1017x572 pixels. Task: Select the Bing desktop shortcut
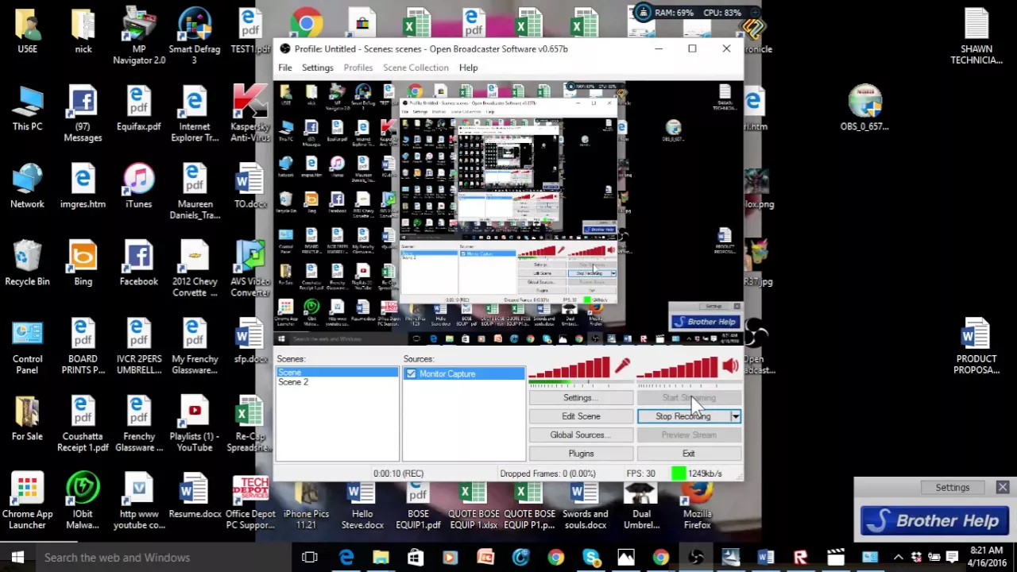[x=83, y=263]
